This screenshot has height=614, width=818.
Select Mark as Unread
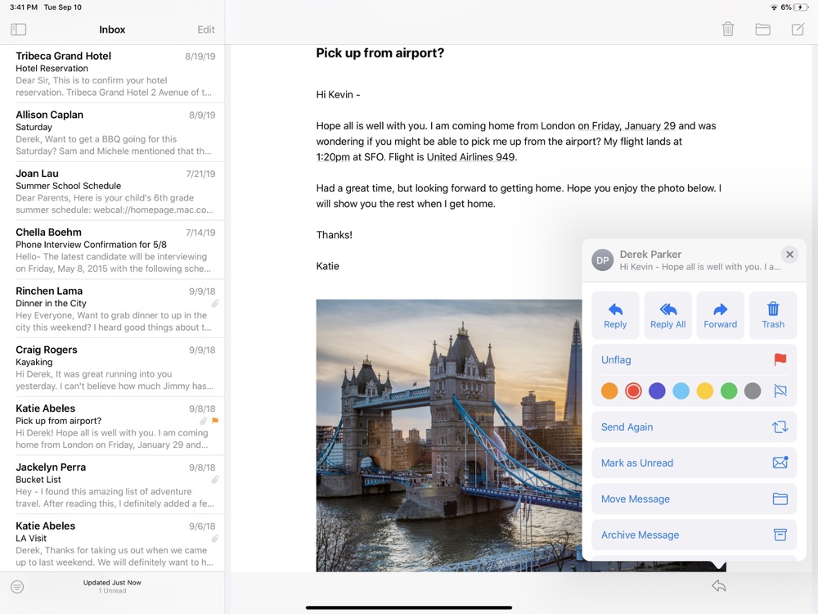click(694, 463)
